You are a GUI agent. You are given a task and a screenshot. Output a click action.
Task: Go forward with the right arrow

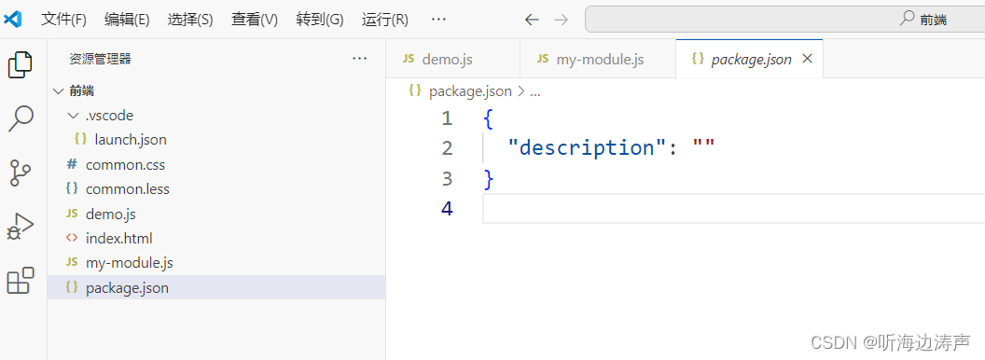tap(561, 21)
